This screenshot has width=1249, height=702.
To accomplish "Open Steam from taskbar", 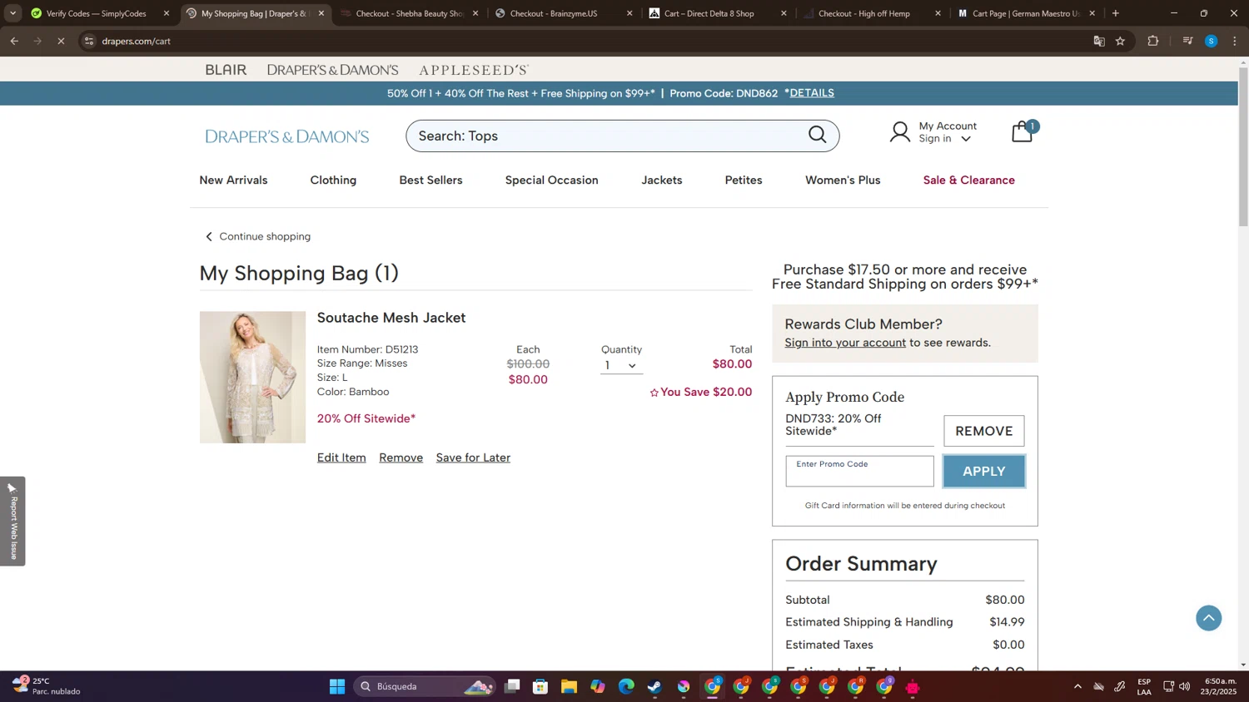I will [x=654, y=686].
